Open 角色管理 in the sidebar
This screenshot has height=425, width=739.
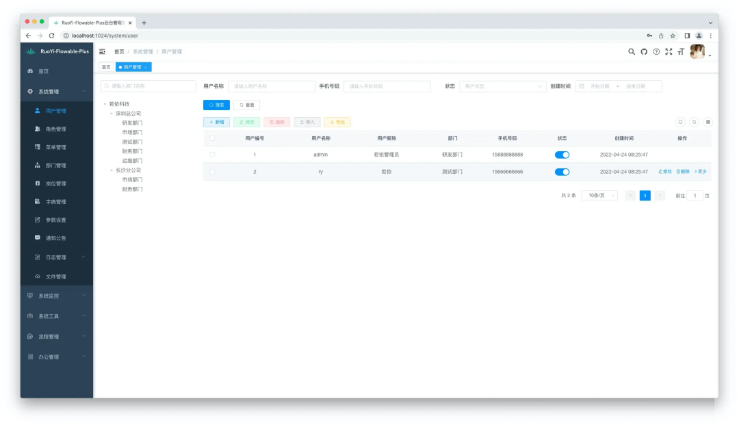point(55,129)
